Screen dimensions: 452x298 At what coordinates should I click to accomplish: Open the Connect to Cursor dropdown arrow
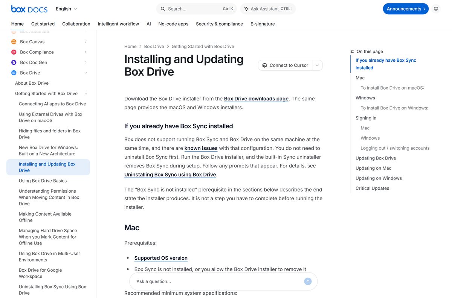point(317,65)
